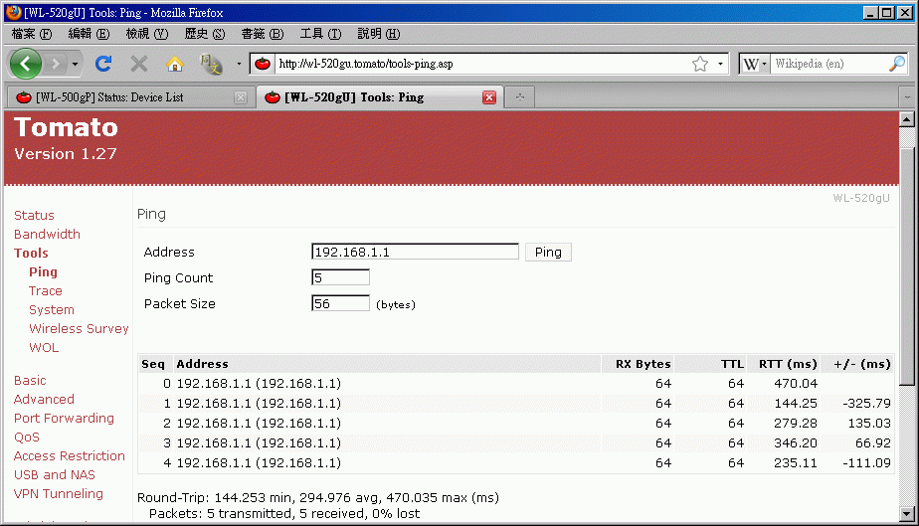Click the Stop loading X icon

(139, 64)
